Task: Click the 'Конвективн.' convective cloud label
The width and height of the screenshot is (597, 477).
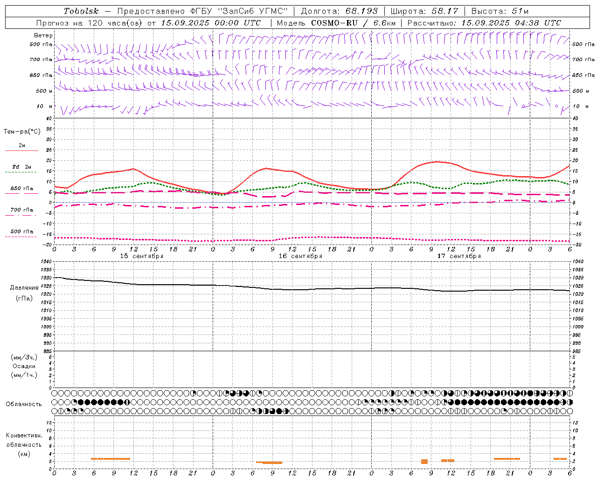Action: (x=24, y=436)
